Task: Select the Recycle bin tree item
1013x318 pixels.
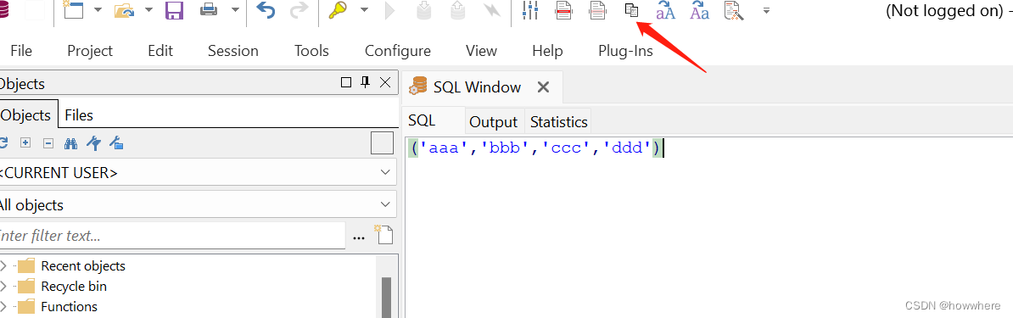Action: tap(74, 287)
